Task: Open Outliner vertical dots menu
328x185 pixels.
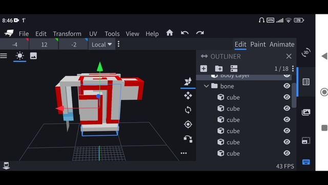Action: click(x=293, y=68)
